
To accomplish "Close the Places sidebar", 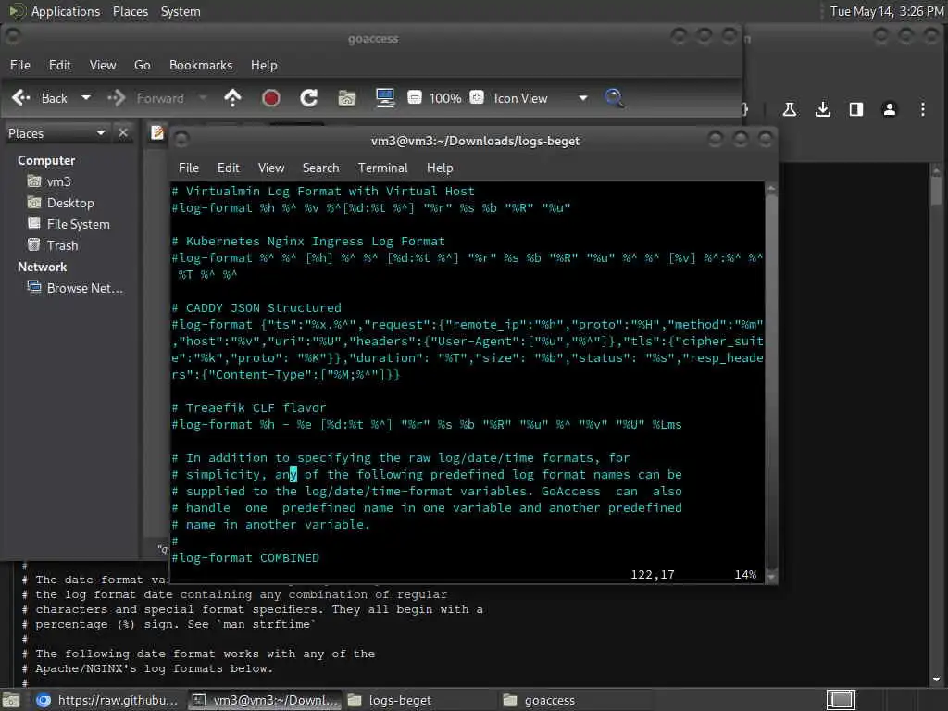I will [x=123, y=133].
